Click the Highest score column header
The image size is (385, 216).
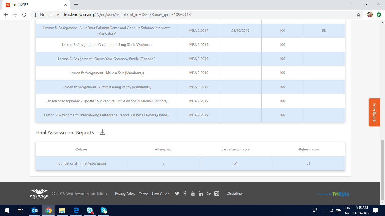pos(308,149)
